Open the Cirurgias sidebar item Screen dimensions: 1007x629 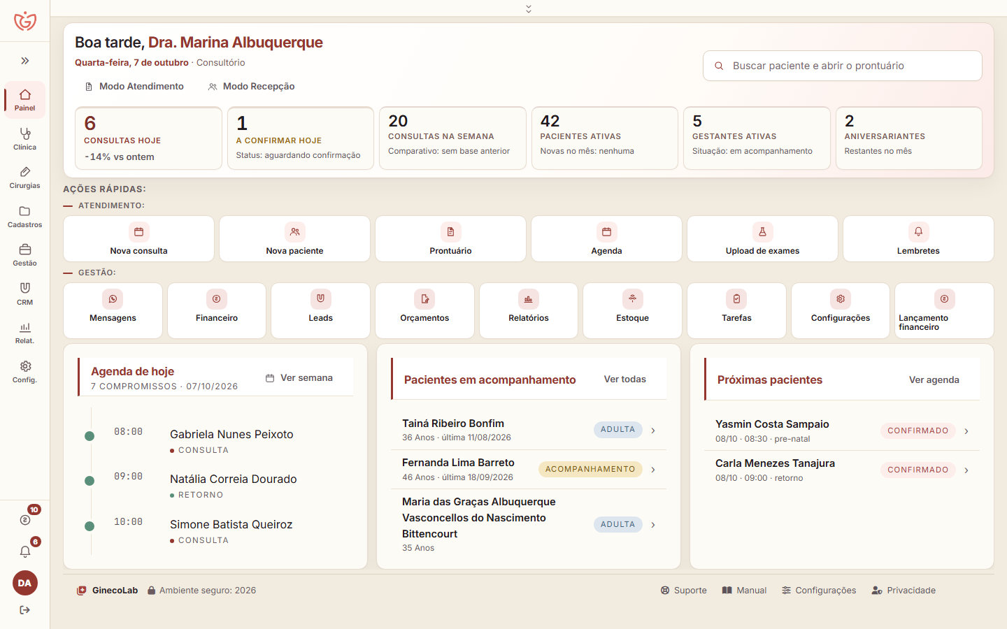[25, 178]
